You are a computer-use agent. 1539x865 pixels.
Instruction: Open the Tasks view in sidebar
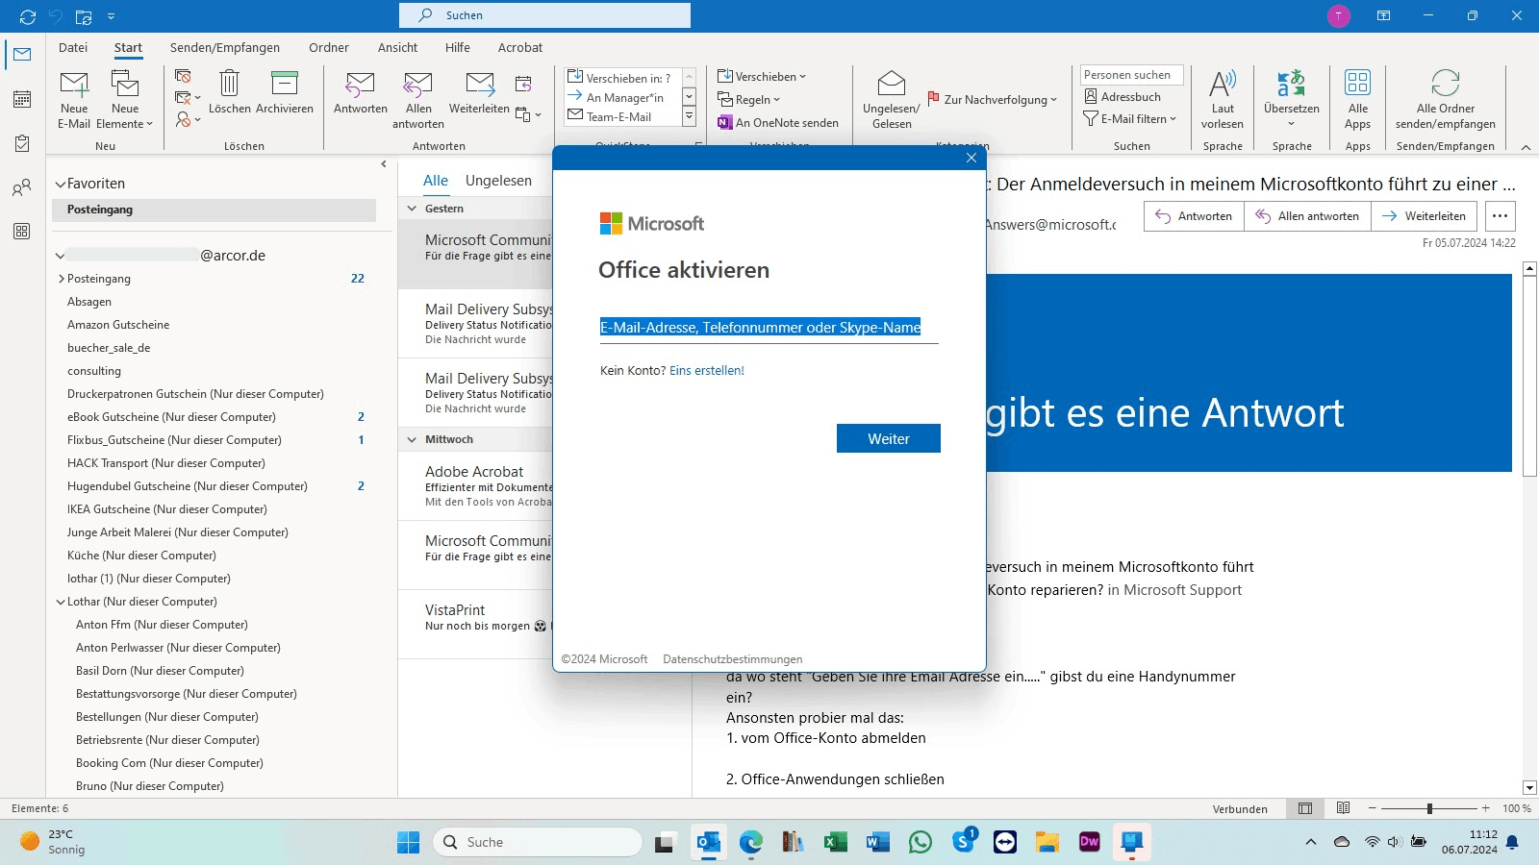pos(22,143)
